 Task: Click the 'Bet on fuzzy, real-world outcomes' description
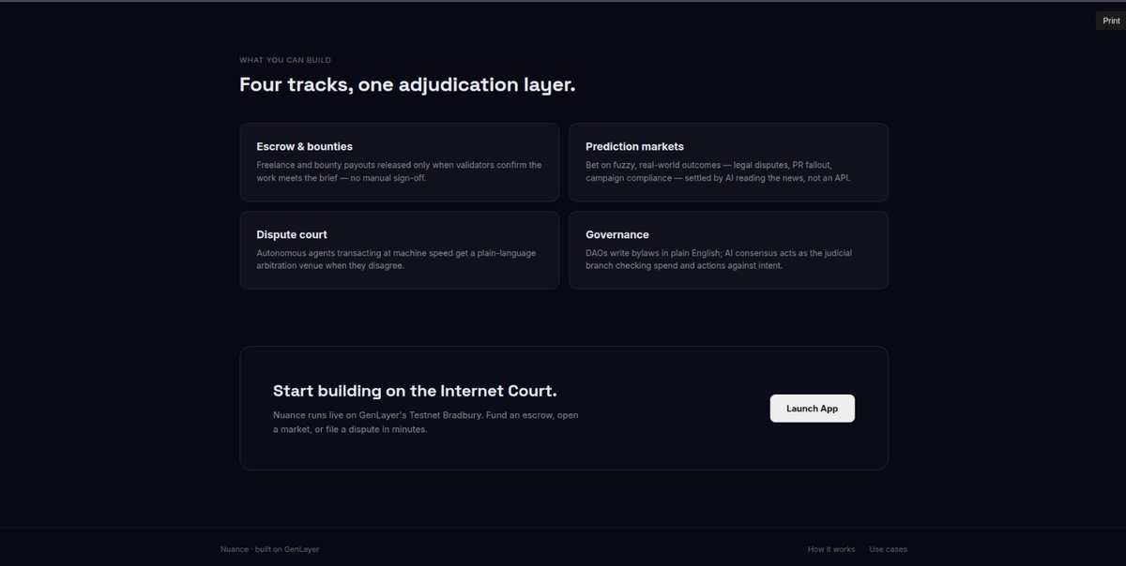(718, 171)
